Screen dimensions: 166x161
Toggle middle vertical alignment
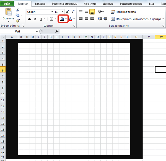[x=86, y=12]
